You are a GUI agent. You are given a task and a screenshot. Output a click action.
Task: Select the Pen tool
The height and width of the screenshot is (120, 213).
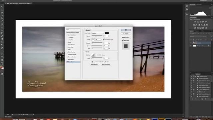[x=2, y=48]
